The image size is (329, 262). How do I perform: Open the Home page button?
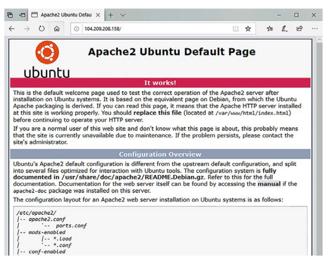56,28
